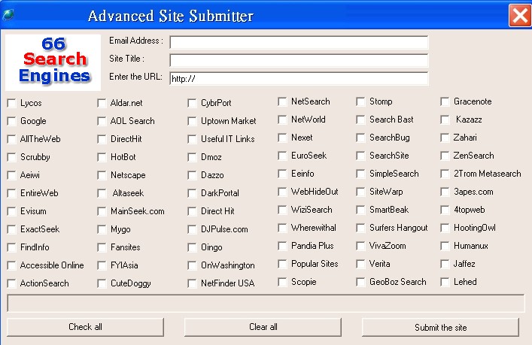This screenshot has width=532, height=345.
Task: Select Netscape checkbox
Action: tap(102, 175)
